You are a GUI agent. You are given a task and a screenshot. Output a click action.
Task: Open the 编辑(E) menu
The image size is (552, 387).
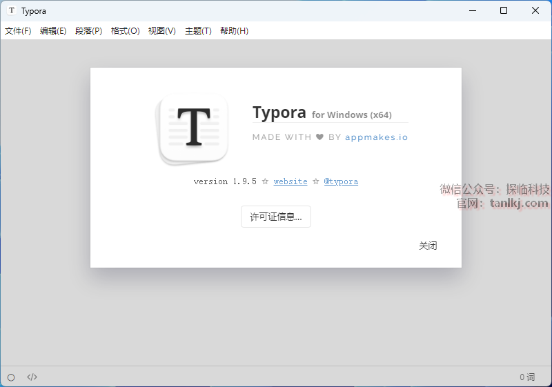pos(53,31)
